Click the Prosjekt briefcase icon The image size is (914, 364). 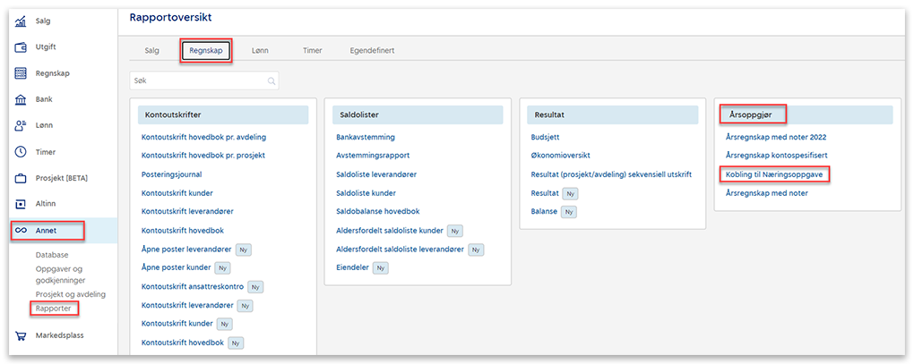(x=20, y=178)
